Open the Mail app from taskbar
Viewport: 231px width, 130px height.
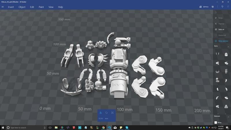click(115, 127)
